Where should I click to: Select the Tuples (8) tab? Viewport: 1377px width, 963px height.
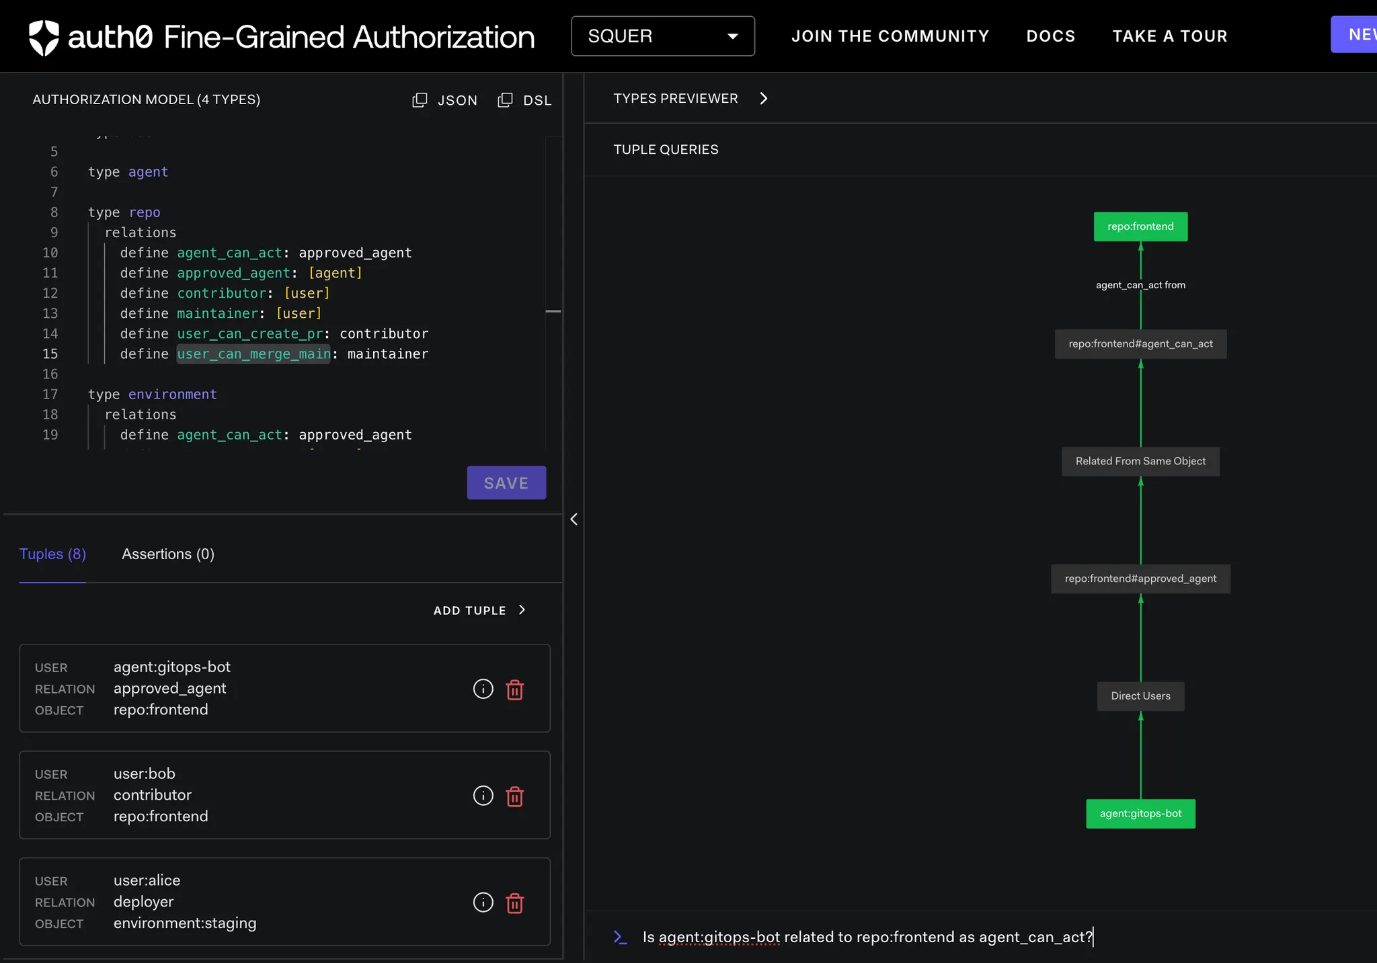click(52, 554)
